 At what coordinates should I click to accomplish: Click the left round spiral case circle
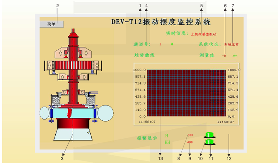coord(45,113)
